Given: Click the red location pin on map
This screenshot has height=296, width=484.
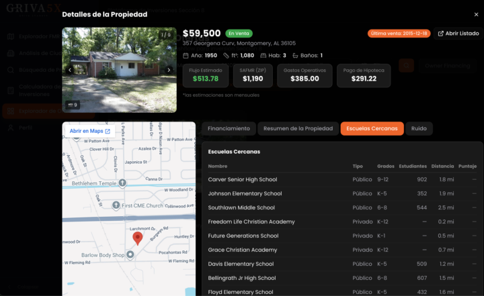Looking at the screenshot, I should click(x=138, y=238).
